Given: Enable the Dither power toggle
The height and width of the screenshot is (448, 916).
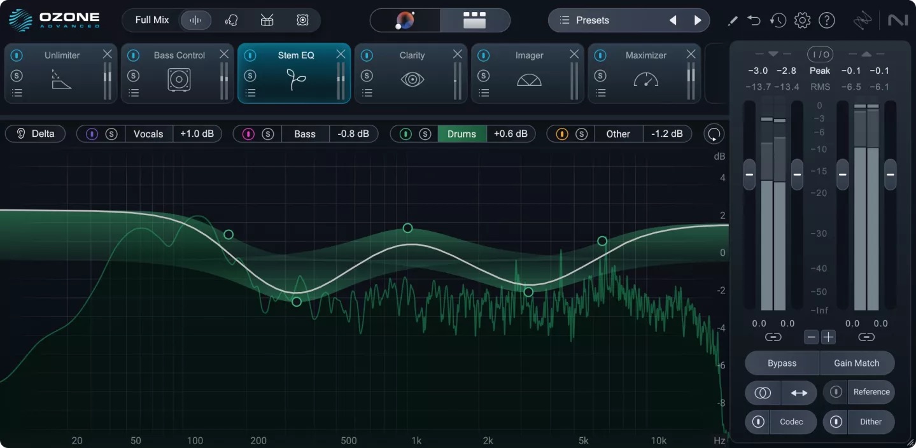Looking at the screenshot, I should point(836,422).
